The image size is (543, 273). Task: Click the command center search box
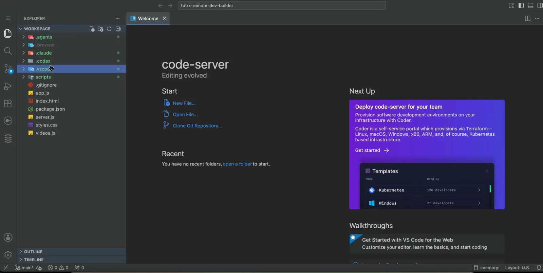coord(282,5)
